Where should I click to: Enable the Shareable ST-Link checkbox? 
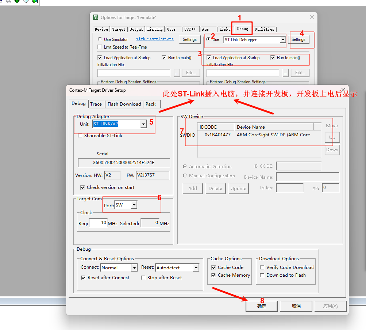point(80,136)
